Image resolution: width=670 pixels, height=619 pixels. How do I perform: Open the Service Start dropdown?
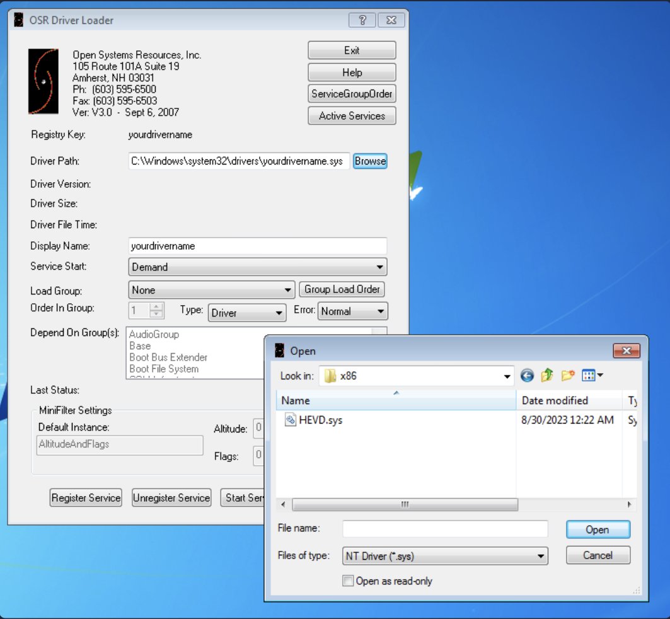click(258, 267)
